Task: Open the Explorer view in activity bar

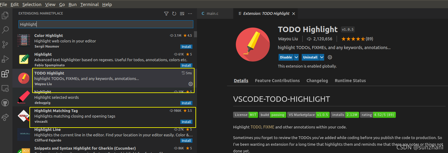Action: [x=5, y=15]
